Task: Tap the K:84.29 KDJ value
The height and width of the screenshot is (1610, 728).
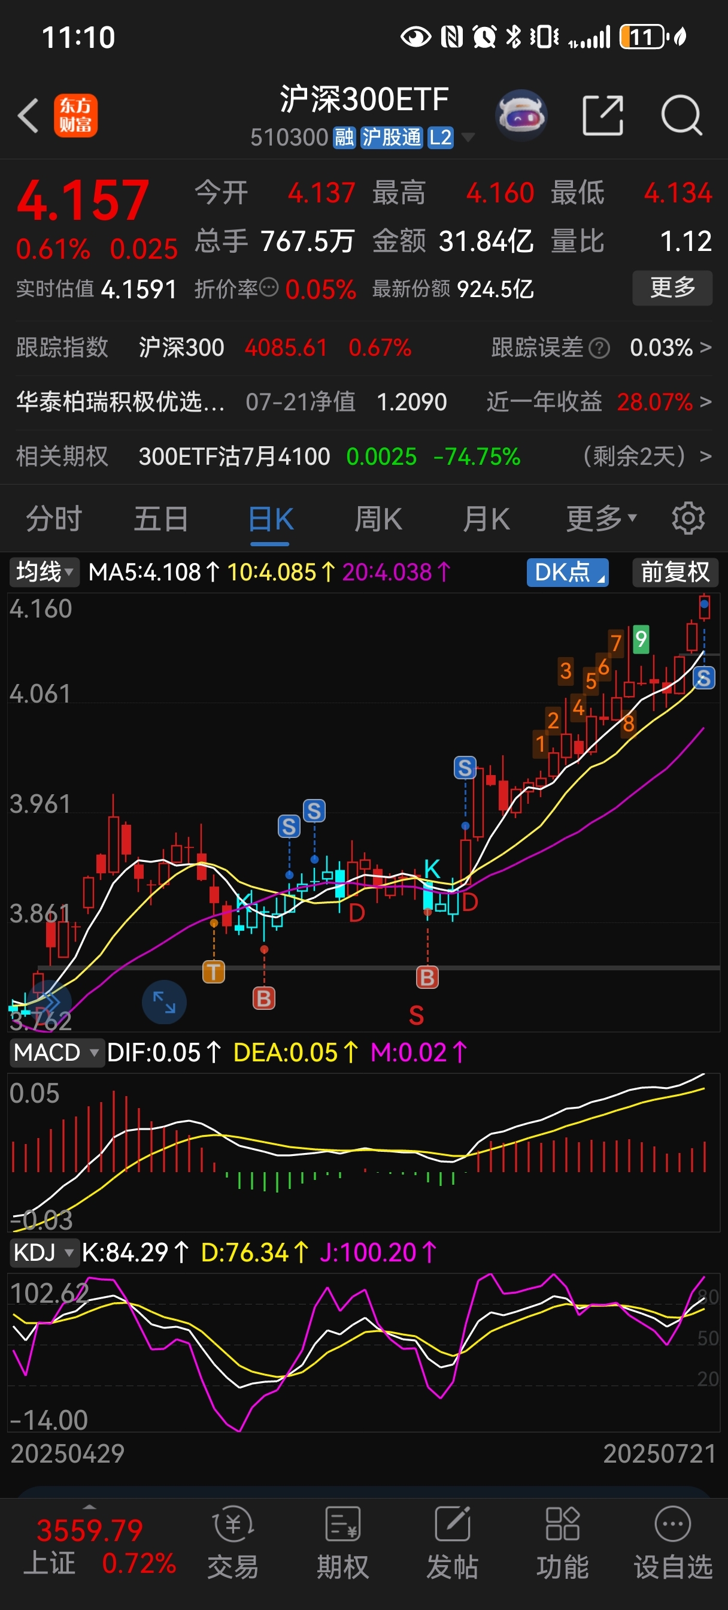Action: [x=135, y=1252]
